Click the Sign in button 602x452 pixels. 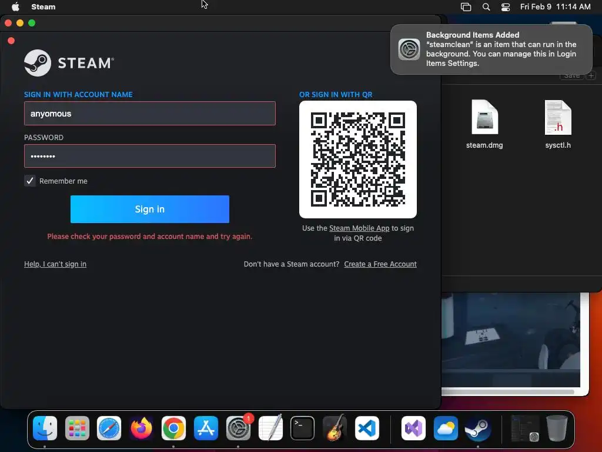coord(150,209)
